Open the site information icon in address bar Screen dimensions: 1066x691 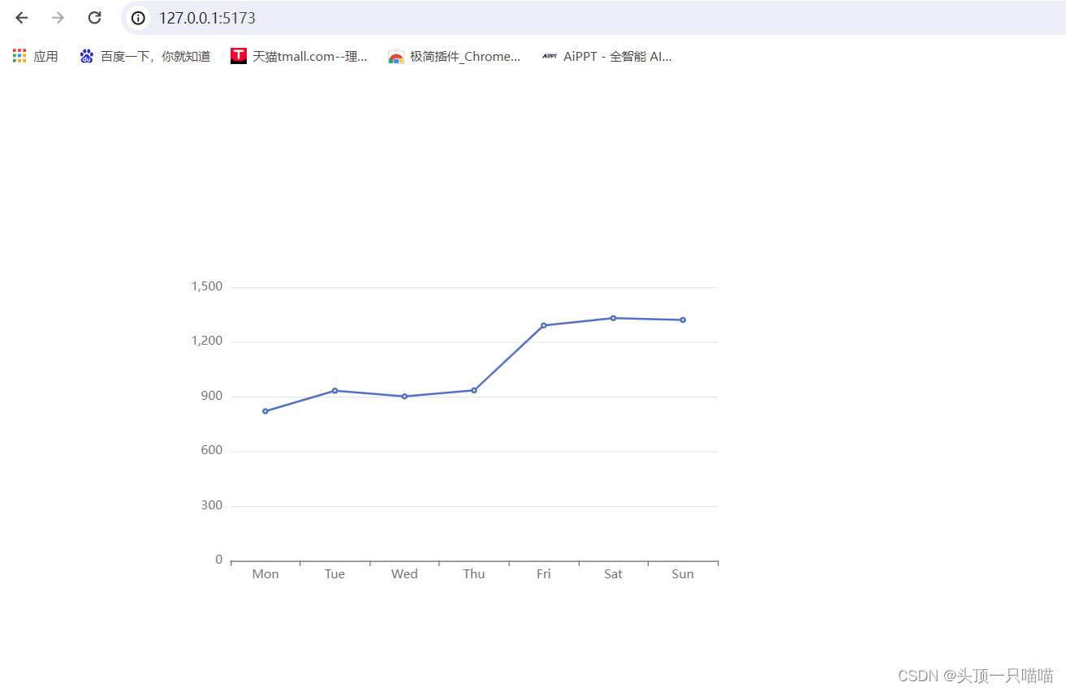[x=139, y=18]
